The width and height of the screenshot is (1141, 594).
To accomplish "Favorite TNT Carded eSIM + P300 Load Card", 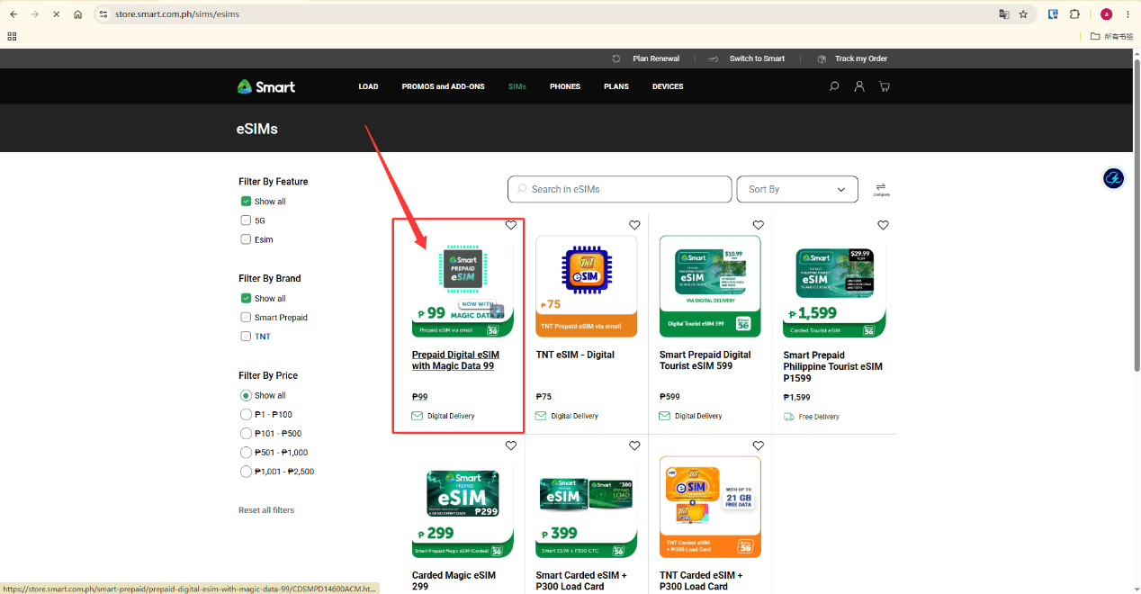I will pos(759,445).
